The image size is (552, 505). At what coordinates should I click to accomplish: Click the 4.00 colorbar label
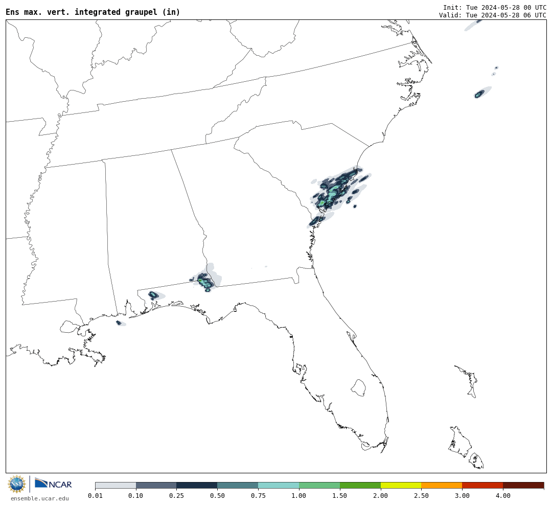click(x=503, y=496)
